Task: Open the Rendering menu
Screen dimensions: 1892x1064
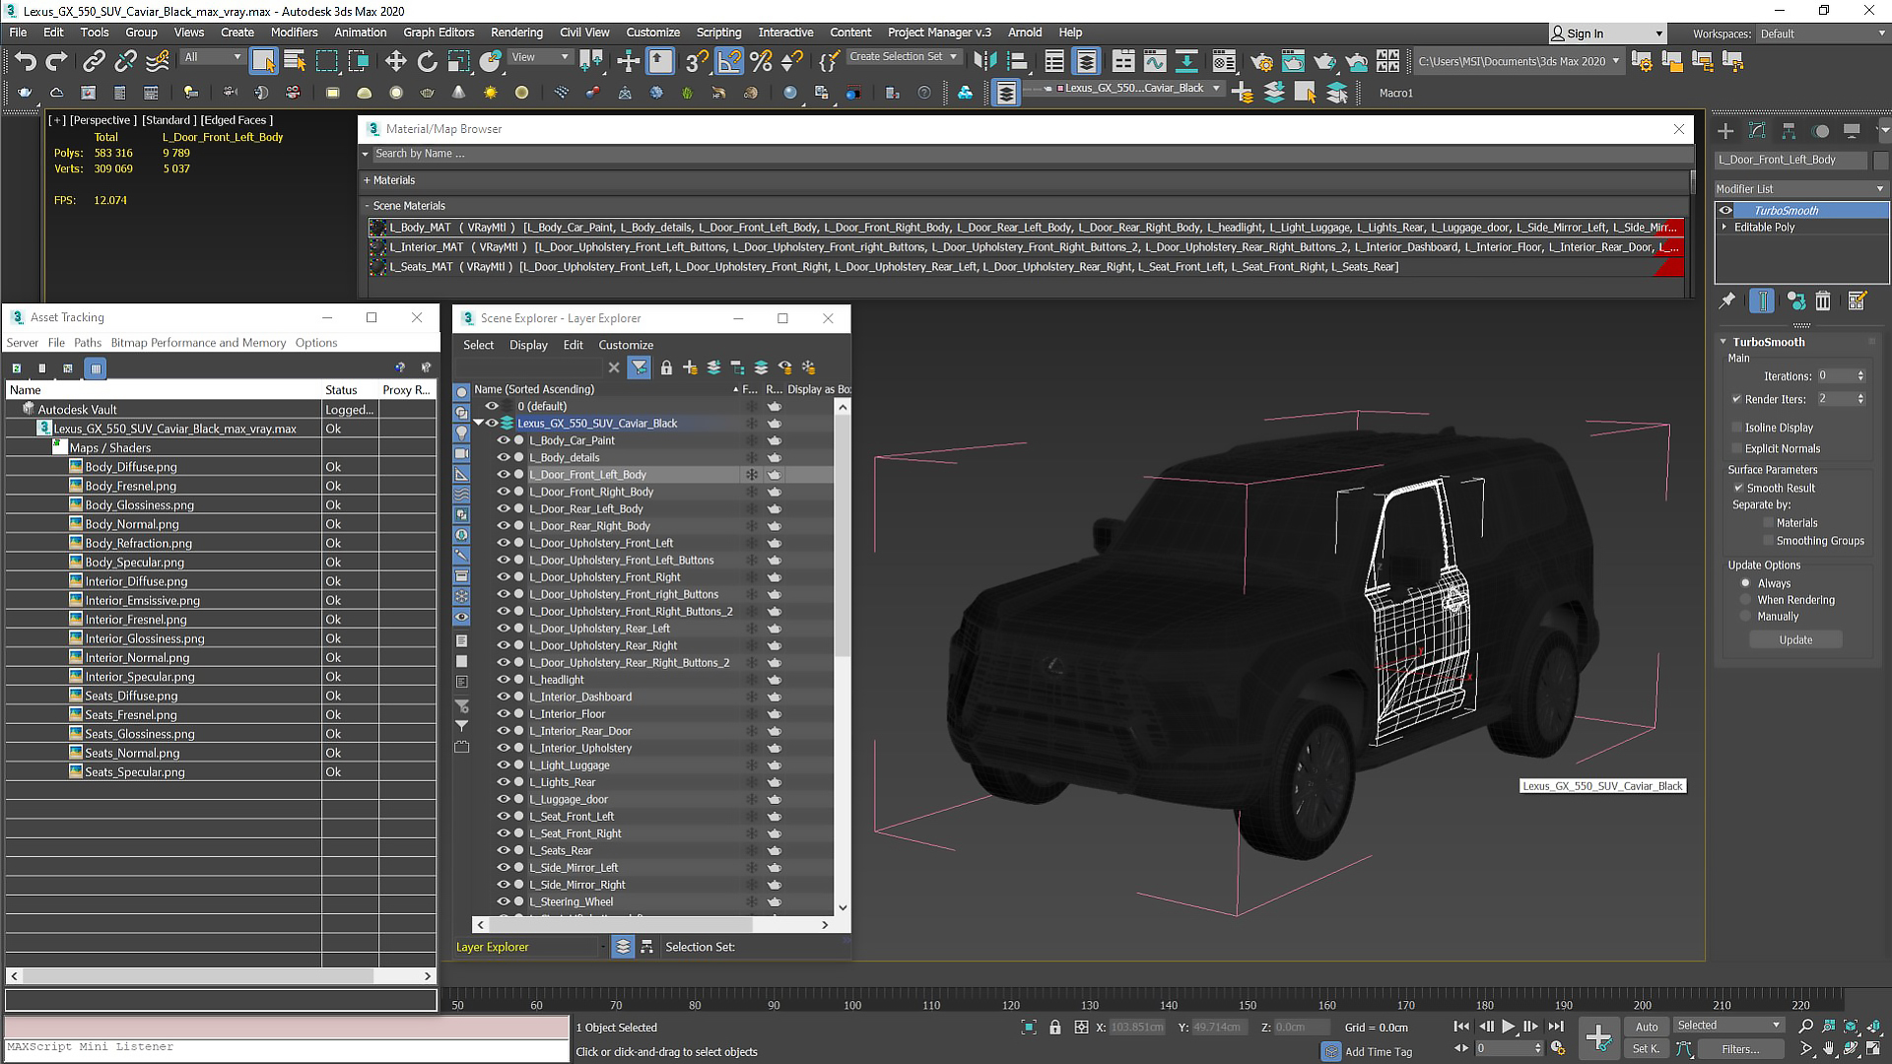Action: (x=516, y=33)
